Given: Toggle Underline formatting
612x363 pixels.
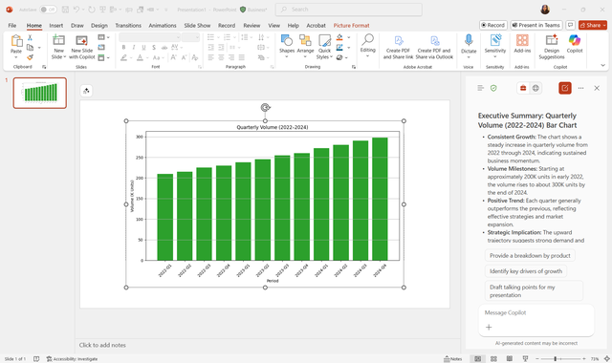Looking at the screenshot, I should click(x=143, y=47).
